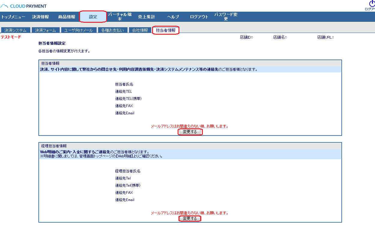
Task: Click ※明細書に関しましては note line
Action: tap(101, 156)
